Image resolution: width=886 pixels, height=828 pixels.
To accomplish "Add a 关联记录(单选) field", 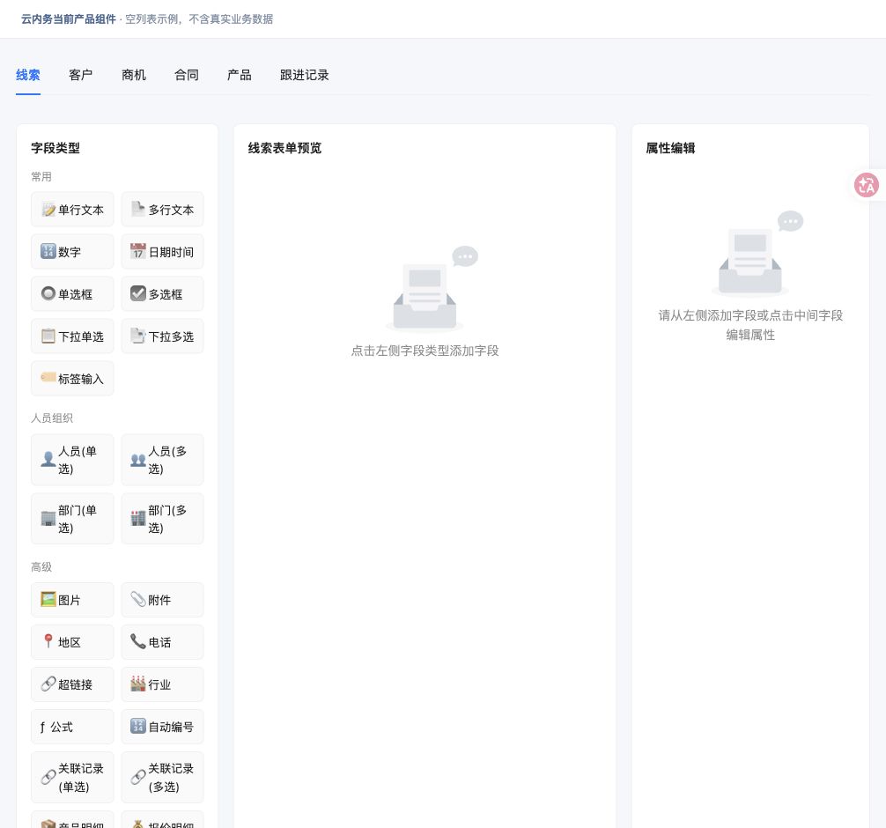I will click(72, 777).
